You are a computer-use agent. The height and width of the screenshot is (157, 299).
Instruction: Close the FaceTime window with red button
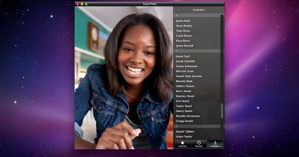pyautogui.click(x=77, y=4)
